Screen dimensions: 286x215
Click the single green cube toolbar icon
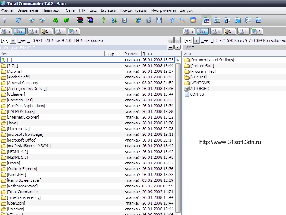coord(66,20)
